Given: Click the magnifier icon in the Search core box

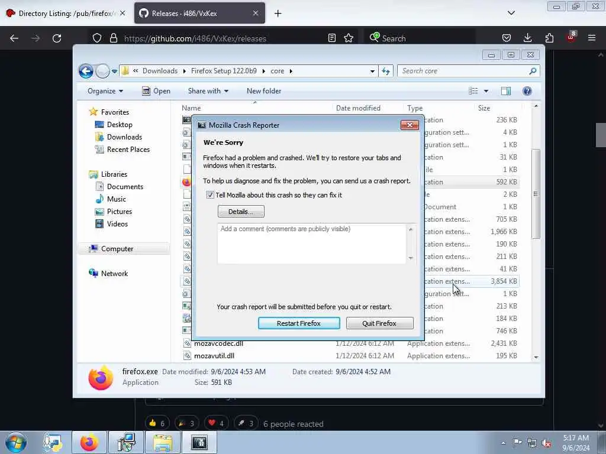Looking at the screenshot, I should pyautogui.click(x=533, y=71).
